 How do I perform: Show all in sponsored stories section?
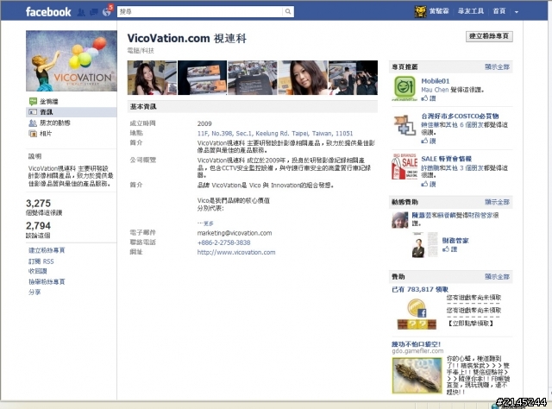pos(497,202)
